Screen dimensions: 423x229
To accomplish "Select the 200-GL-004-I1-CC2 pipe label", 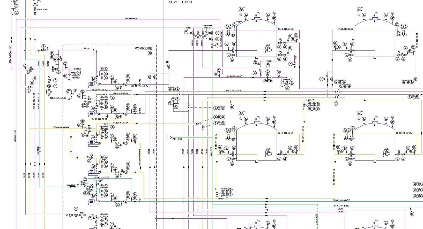I will pyautogui.click(x=341, y=200).
